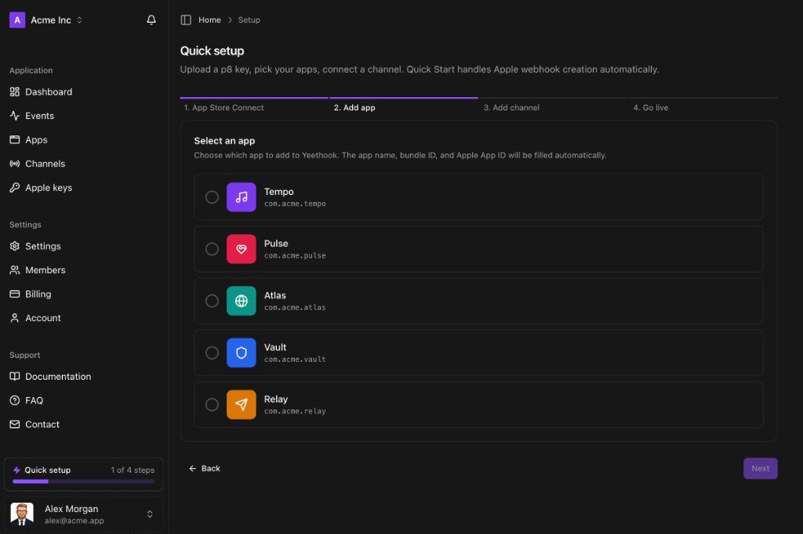The width and height of the screenshot is (803, 534).
Task: Open the Apple keys section in the sidebar
Action: (49, 187)
